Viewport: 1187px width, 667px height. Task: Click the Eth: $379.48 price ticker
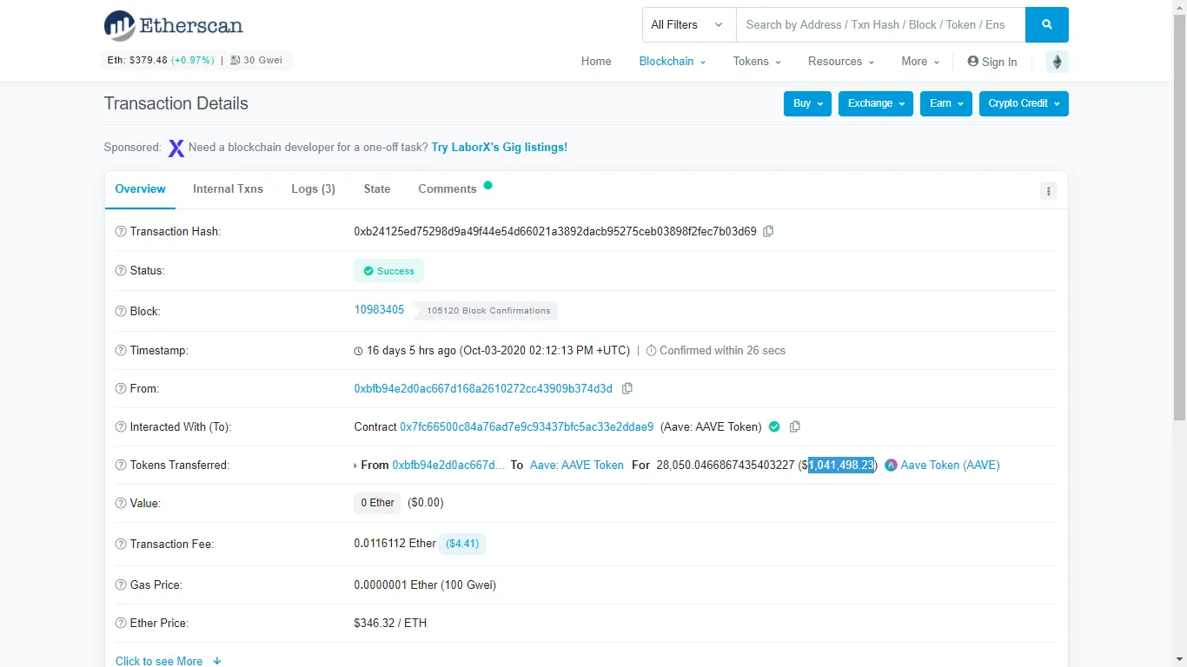coord(160,61)
